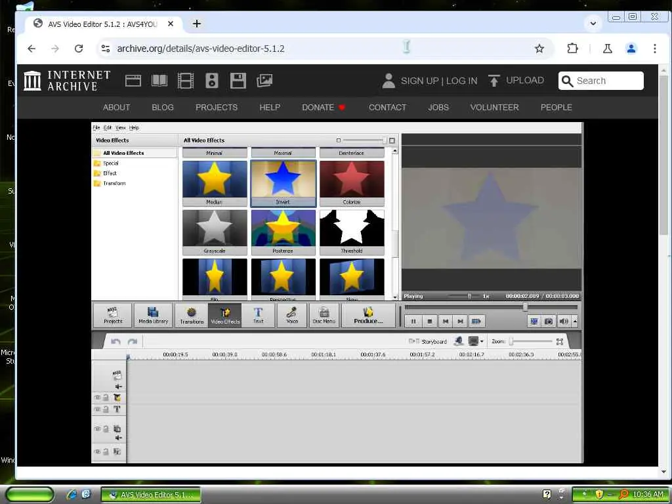Click the Produce... button

[368, 316]
